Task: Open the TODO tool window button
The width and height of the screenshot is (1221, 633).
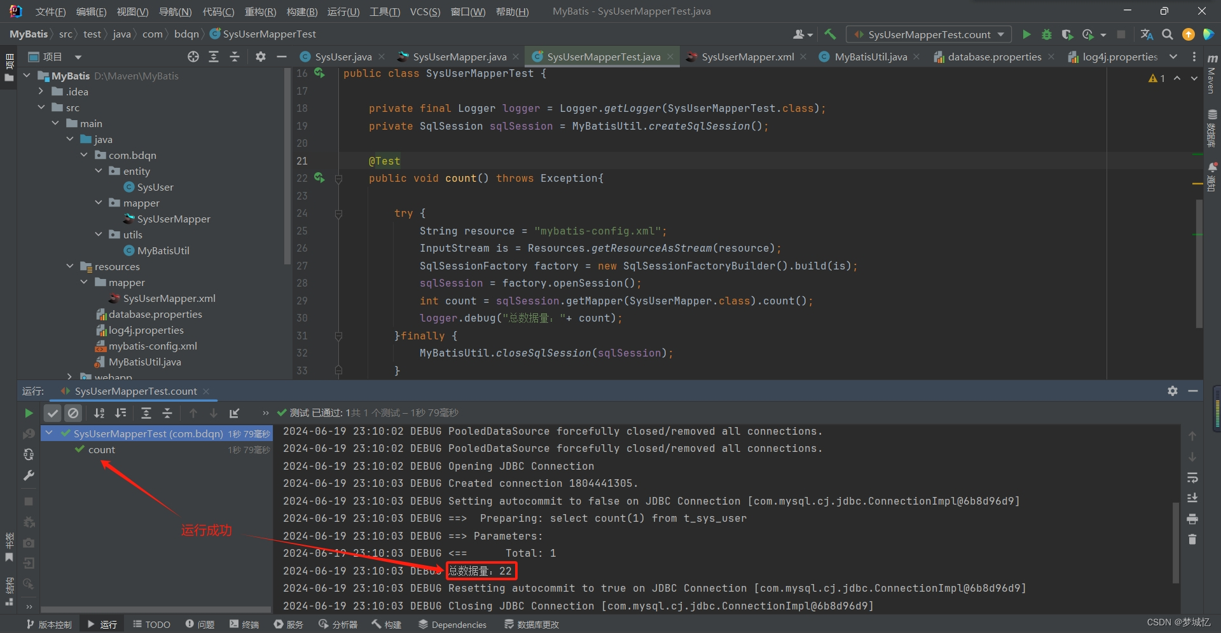Action: pyautogui.click(x=151, y=625)
